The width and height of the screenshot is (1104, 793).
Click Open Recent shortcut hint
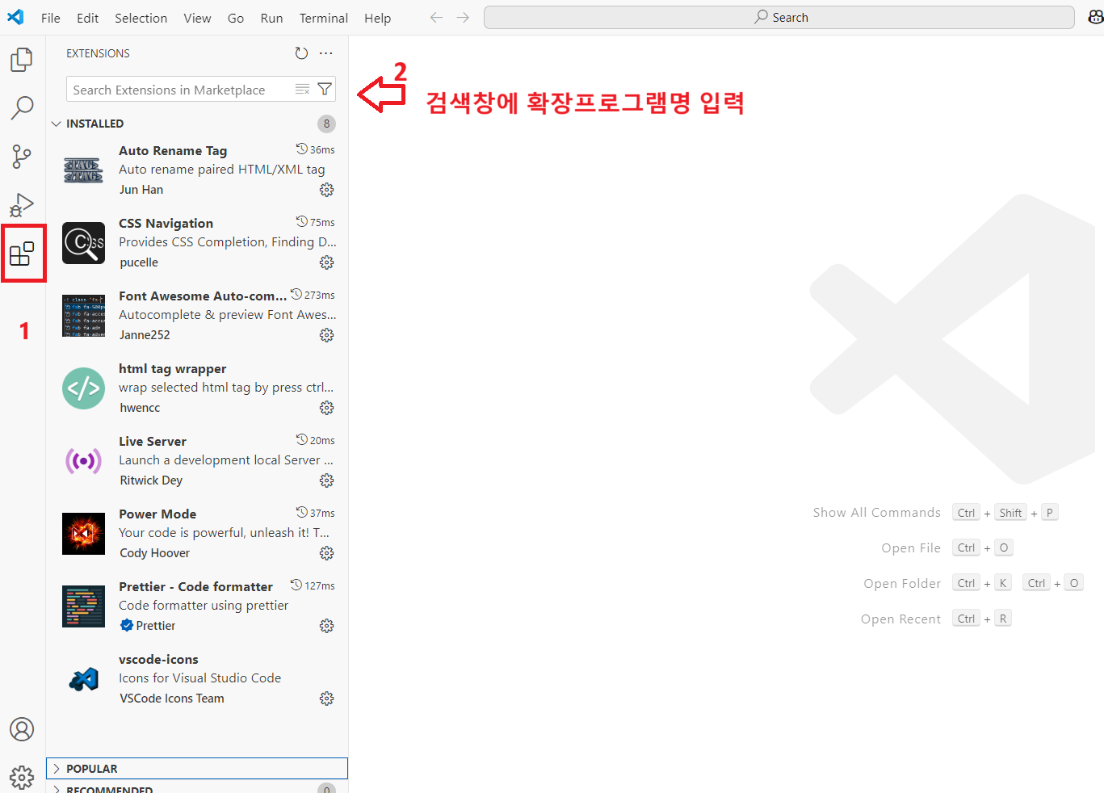pos(936,619)
